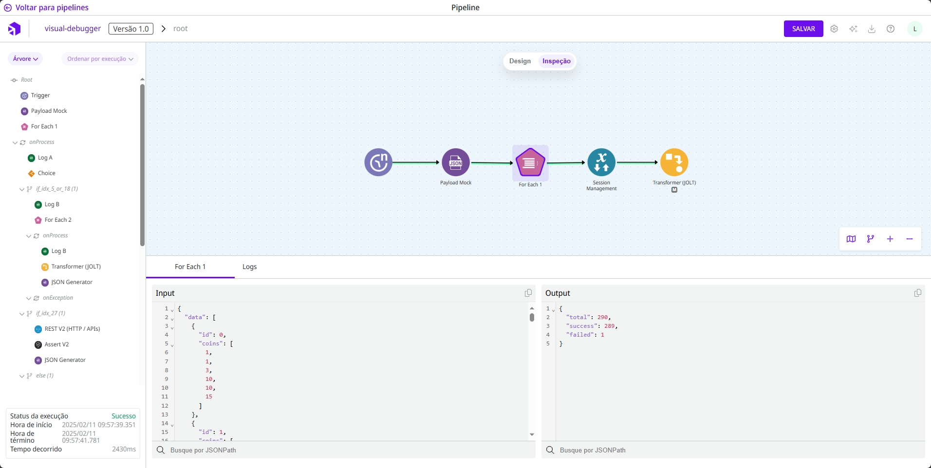The height and width of the screenshot is (468, 931).
Task: Collapse the if_idx_27 branch in tree
Action: (22, 314)
